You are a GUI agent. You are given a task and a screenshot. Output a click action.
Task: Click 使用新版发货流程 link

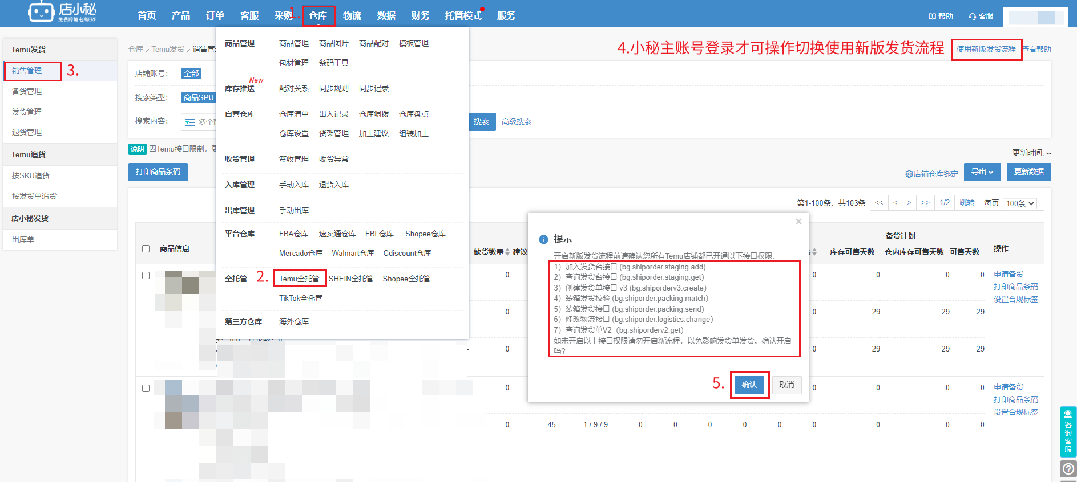[x=986, y=49]
